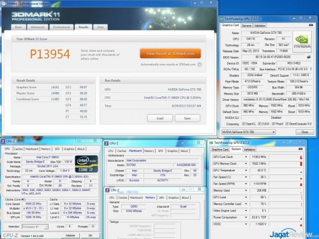Select the Results tab in 3DMark 11
Viewport: 319px width, 239px height.
coord(84,27)
